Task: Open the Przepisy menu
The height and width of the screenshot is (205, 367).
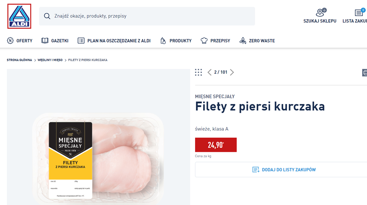Action: click(x=215, y=41)
